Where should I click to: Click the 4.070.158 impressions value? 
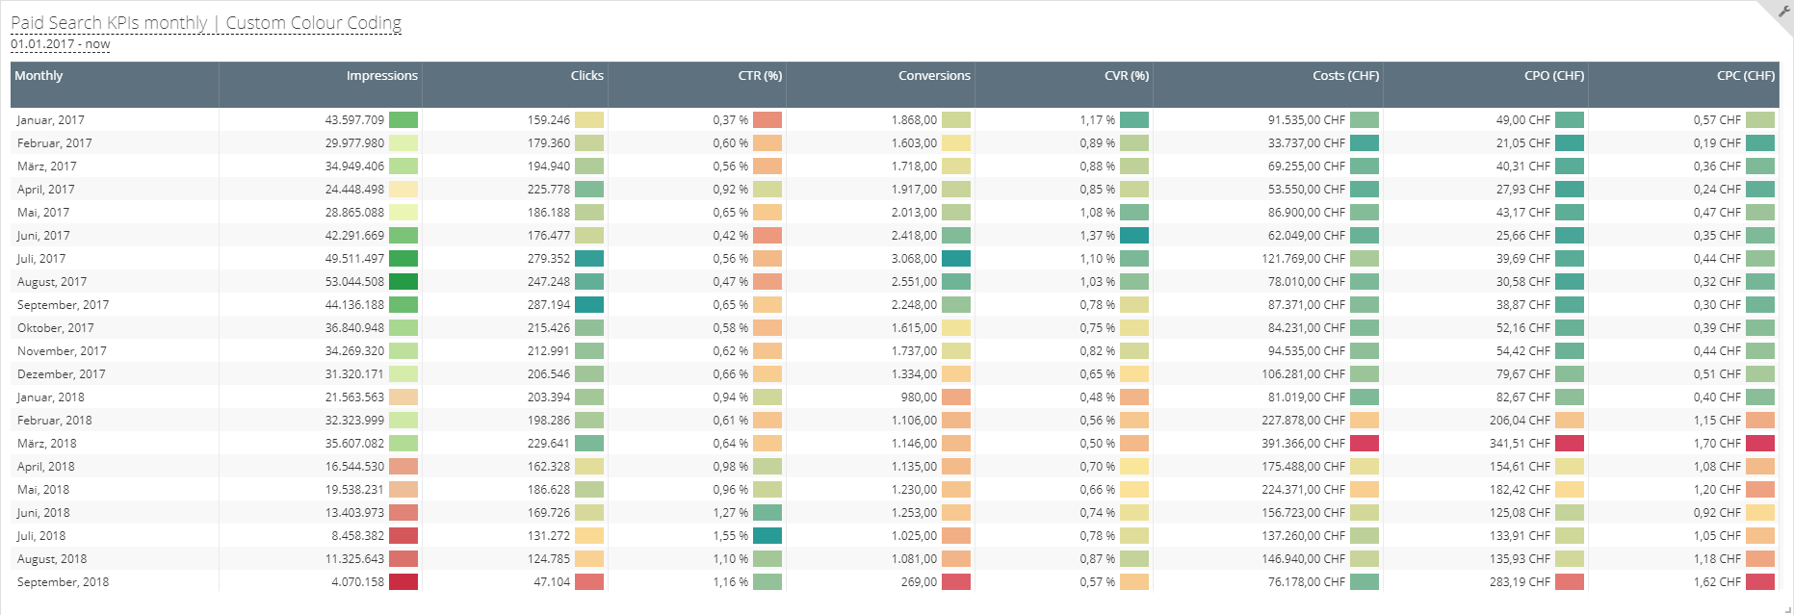point(358,582)
